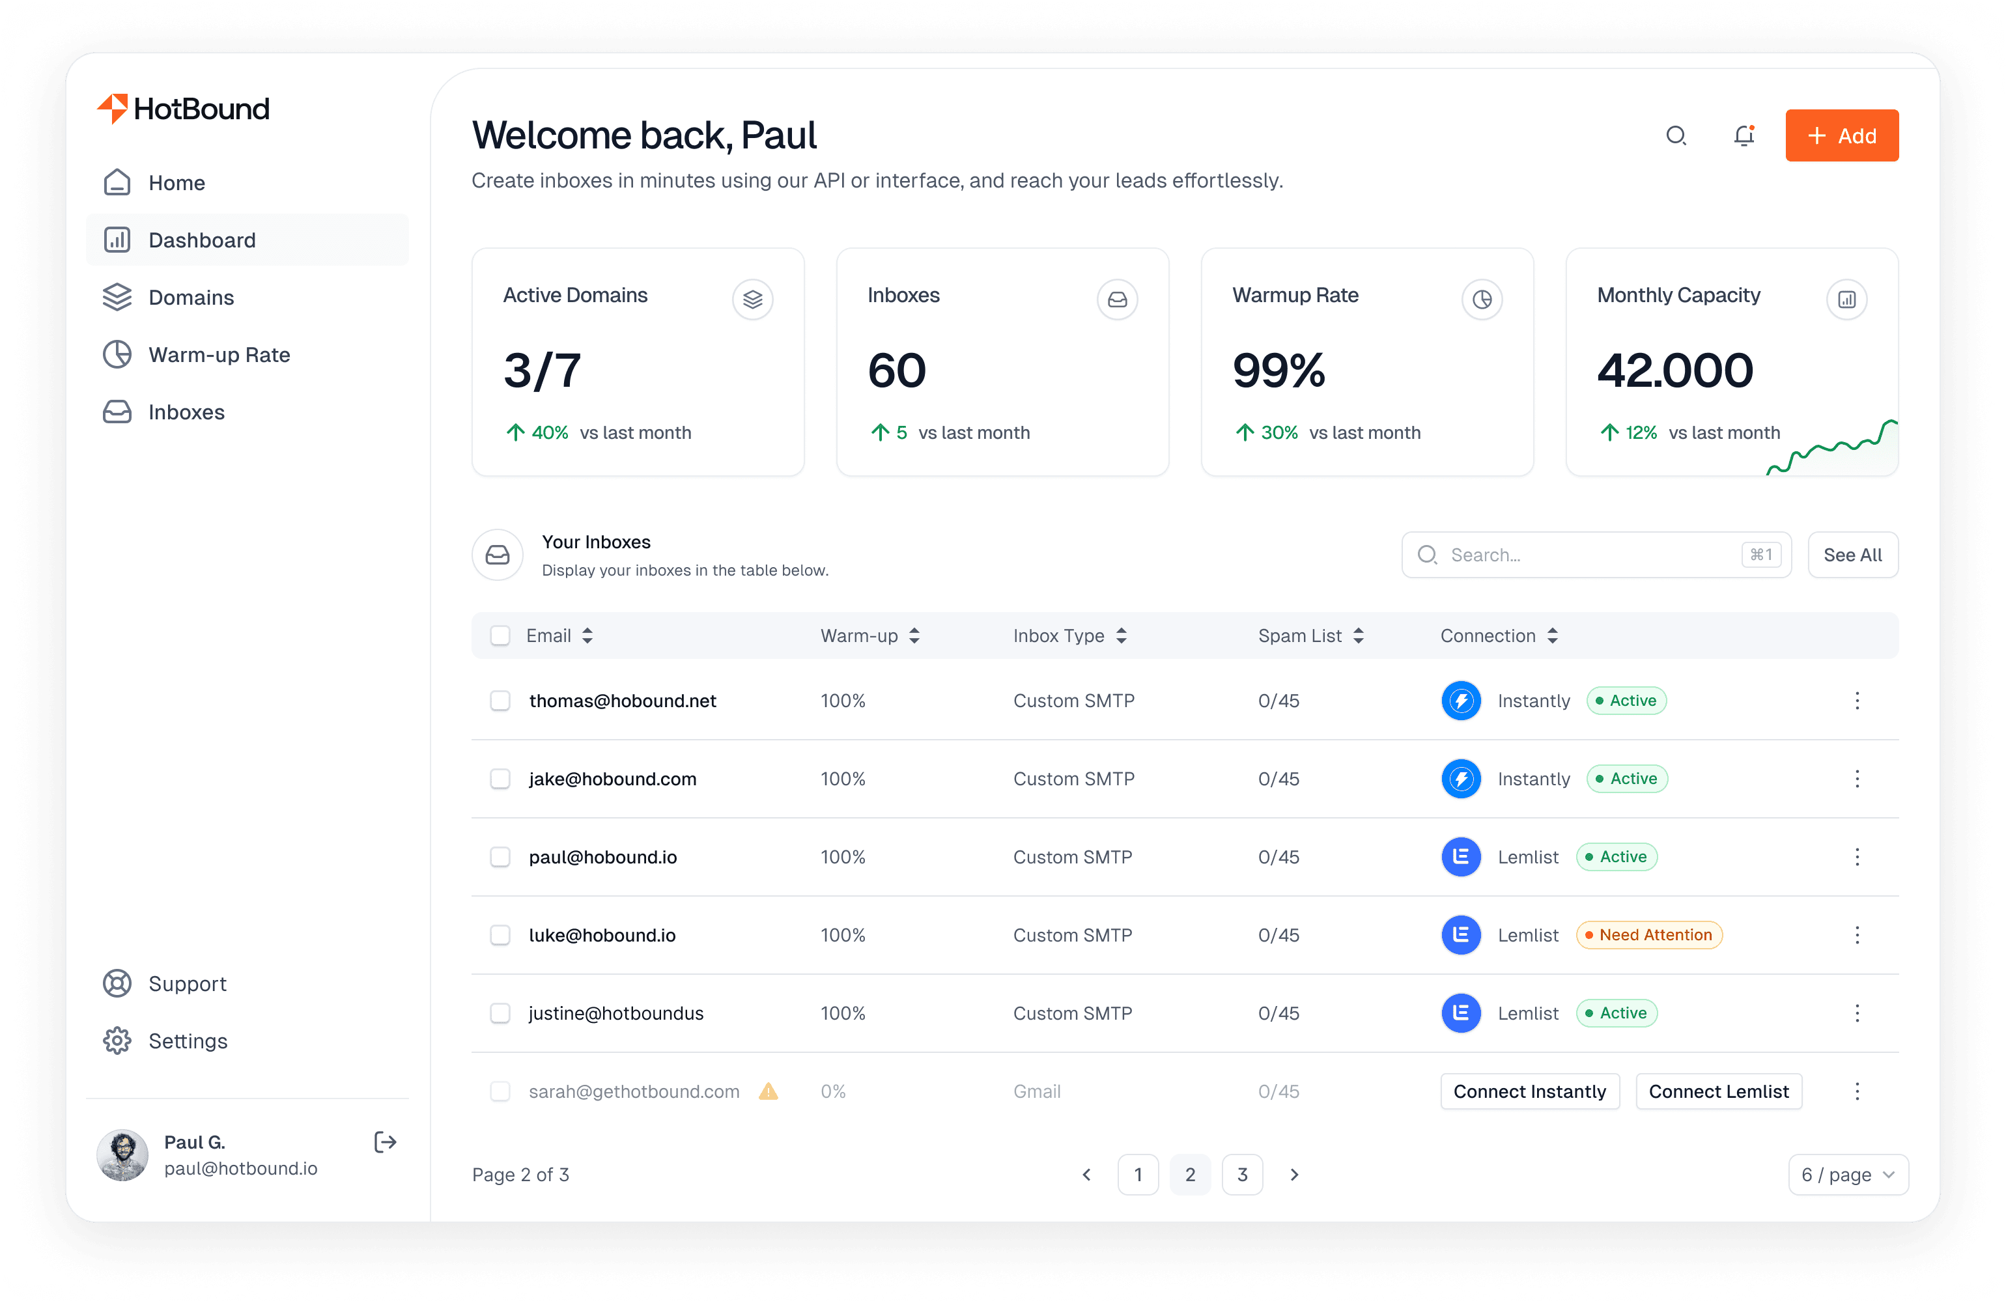Open the Domains menu item
Screen dimensions: 2006x1301
(190, 297)
